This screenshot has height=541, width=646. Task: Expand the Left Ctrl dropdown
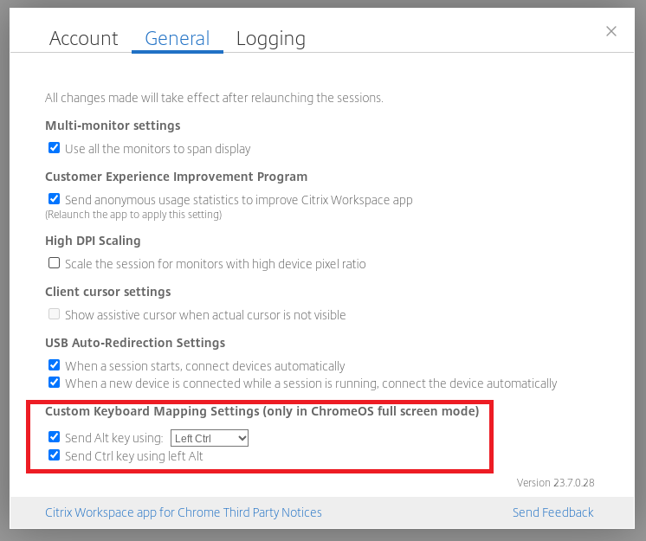pos(210,438)
